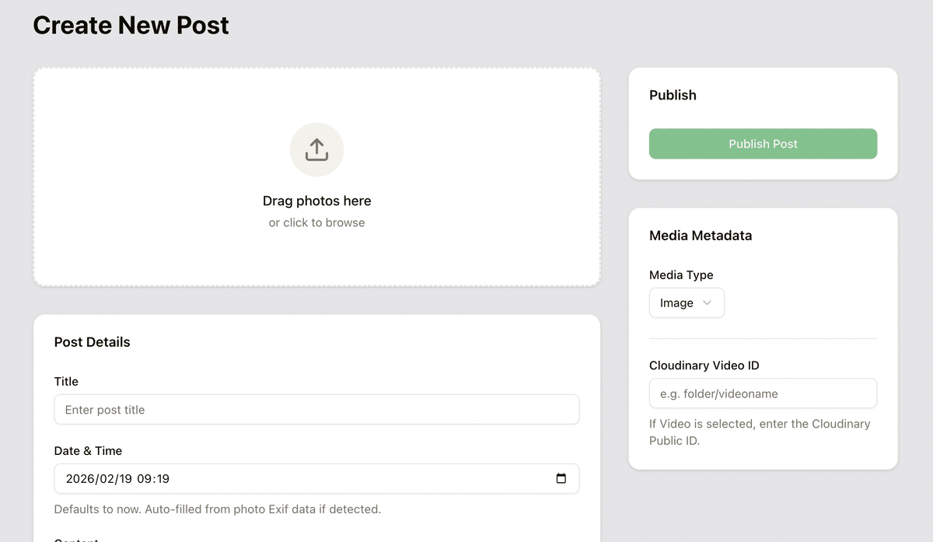Click the Date & Time label
Image resolution: width=933 pixels, height=542 pixels.
tap(88, 451)
